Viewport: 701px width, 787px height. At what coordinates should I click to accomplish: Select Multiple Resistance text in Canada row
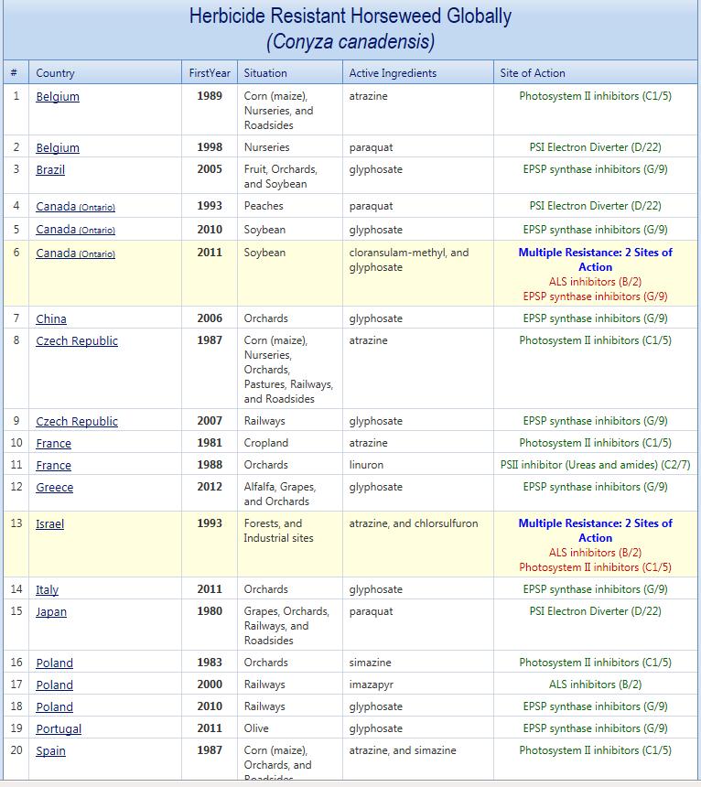pyautogui.click(x=595, y=260)
